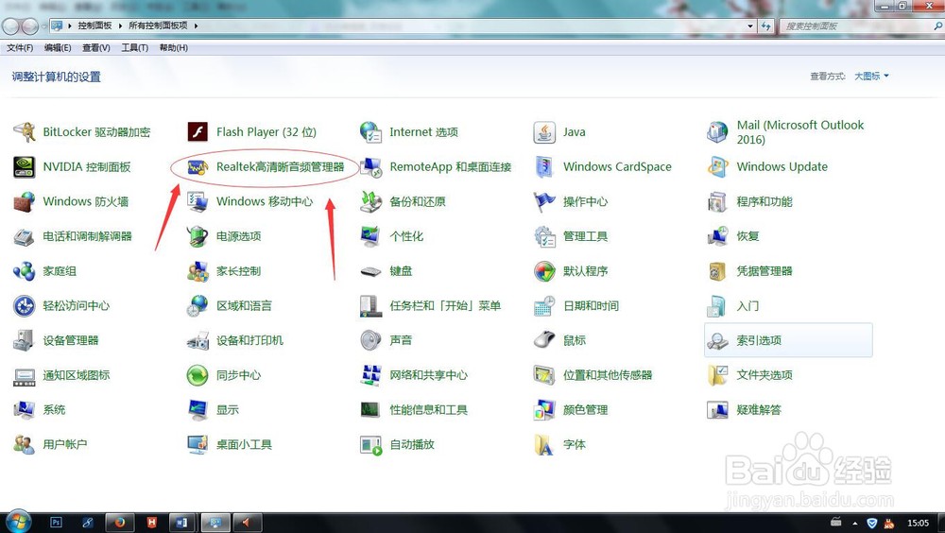Click the 鼠标 mouse icon
945x533 pixels.
click(x=544, y=340)
